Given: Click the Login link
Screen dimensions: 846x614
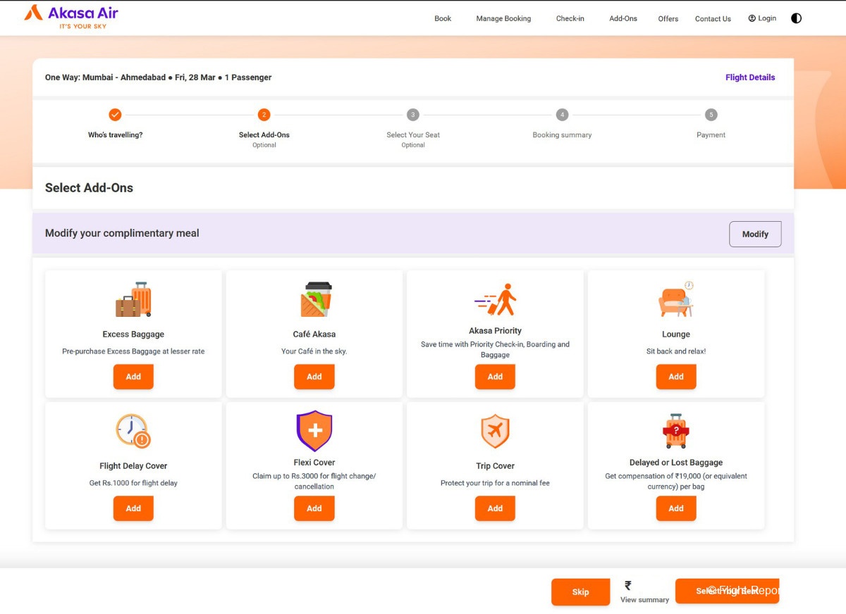Looking at the screenshot, I should (762, 18).
